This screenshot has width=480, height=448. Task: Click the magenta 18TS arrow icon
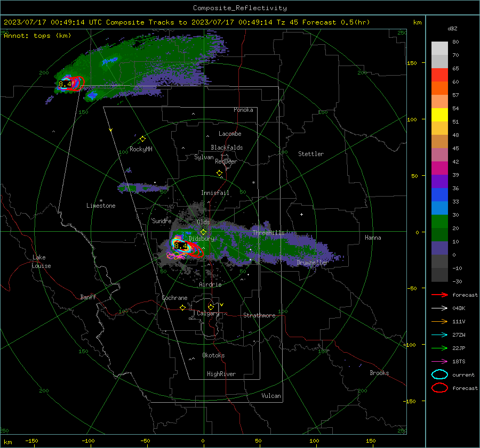pos(439,362)
